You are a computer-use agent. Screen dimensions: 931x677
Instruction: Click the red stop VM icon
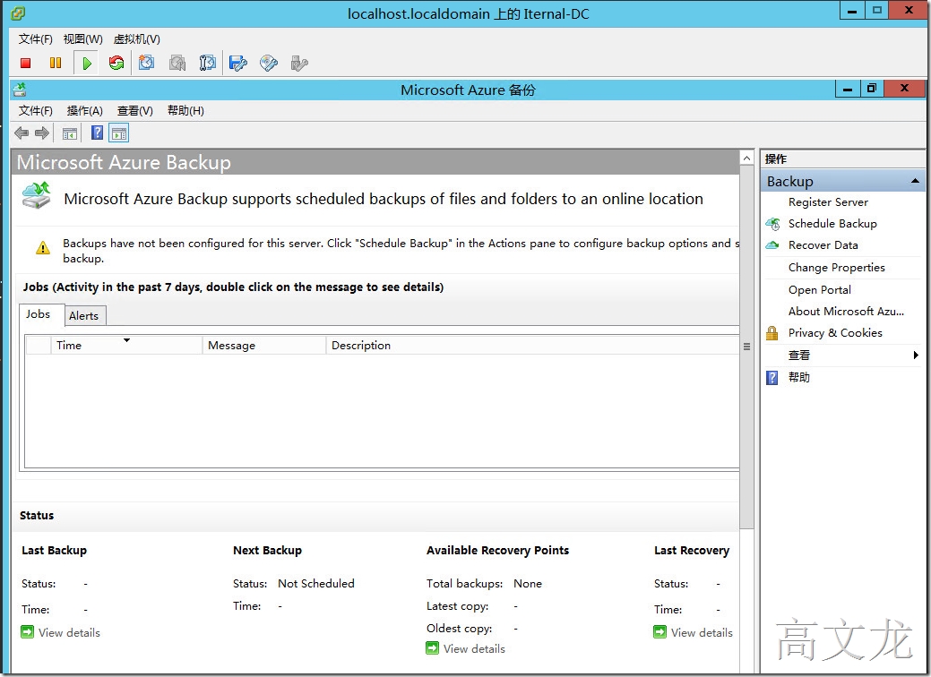(x=25, y=63)
